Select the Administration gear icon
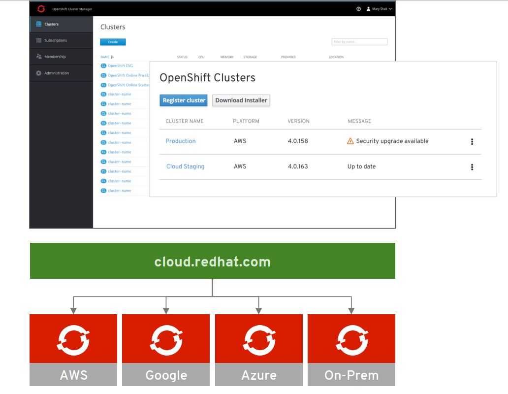 pos(39,73)
